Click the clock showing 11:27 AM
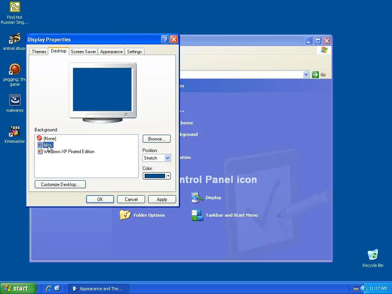This screenshot has width=392, height=294. (x=378, y=289)
